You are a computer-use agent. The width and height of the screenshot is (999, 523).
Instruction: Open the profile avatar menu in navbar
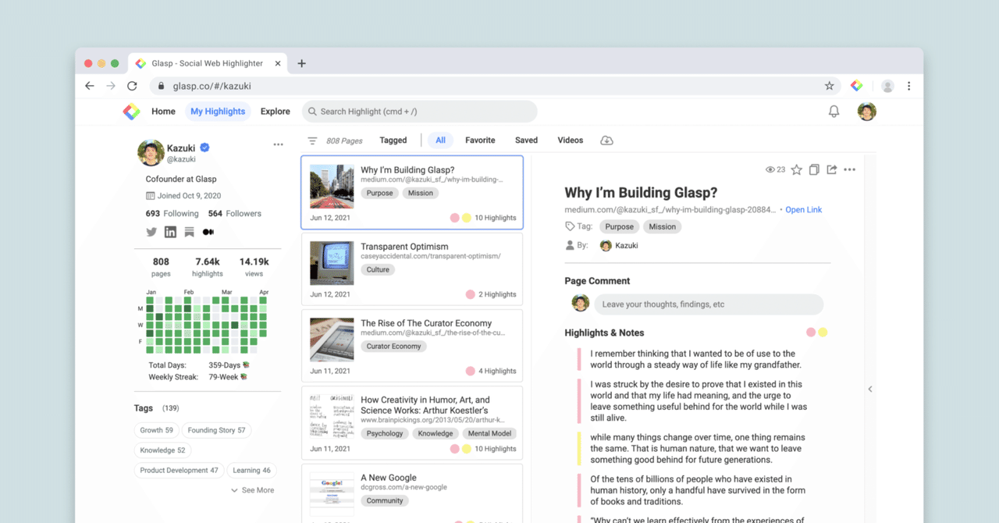click(866, 112)
